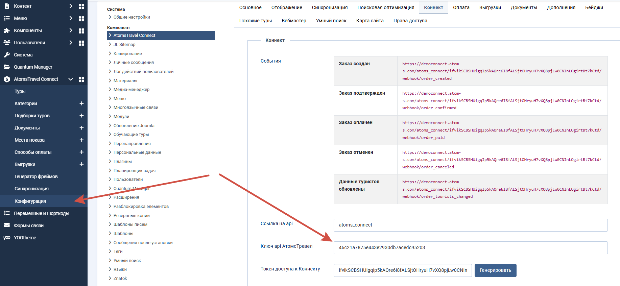Expand the Пользователи sidebar menu arrow
Viewport: 620px width, 286px height.
coord(71,43)
